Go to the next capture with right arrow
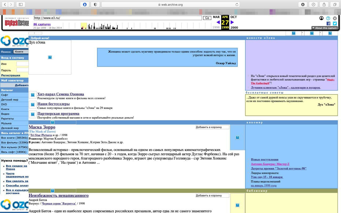This screenshot has width=341, height=213. pyautogui.click(x=232, y=22)
